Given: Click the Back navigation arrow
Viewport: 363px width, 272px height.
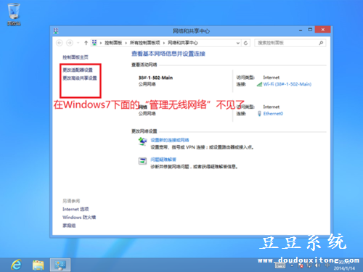Looking at the screenshot, I should point(60,43).
